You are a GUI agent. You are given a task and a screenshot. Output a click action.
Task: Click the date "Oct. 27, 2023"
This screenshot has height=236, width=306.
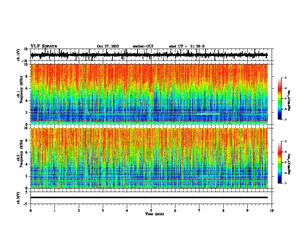(108, 46)
